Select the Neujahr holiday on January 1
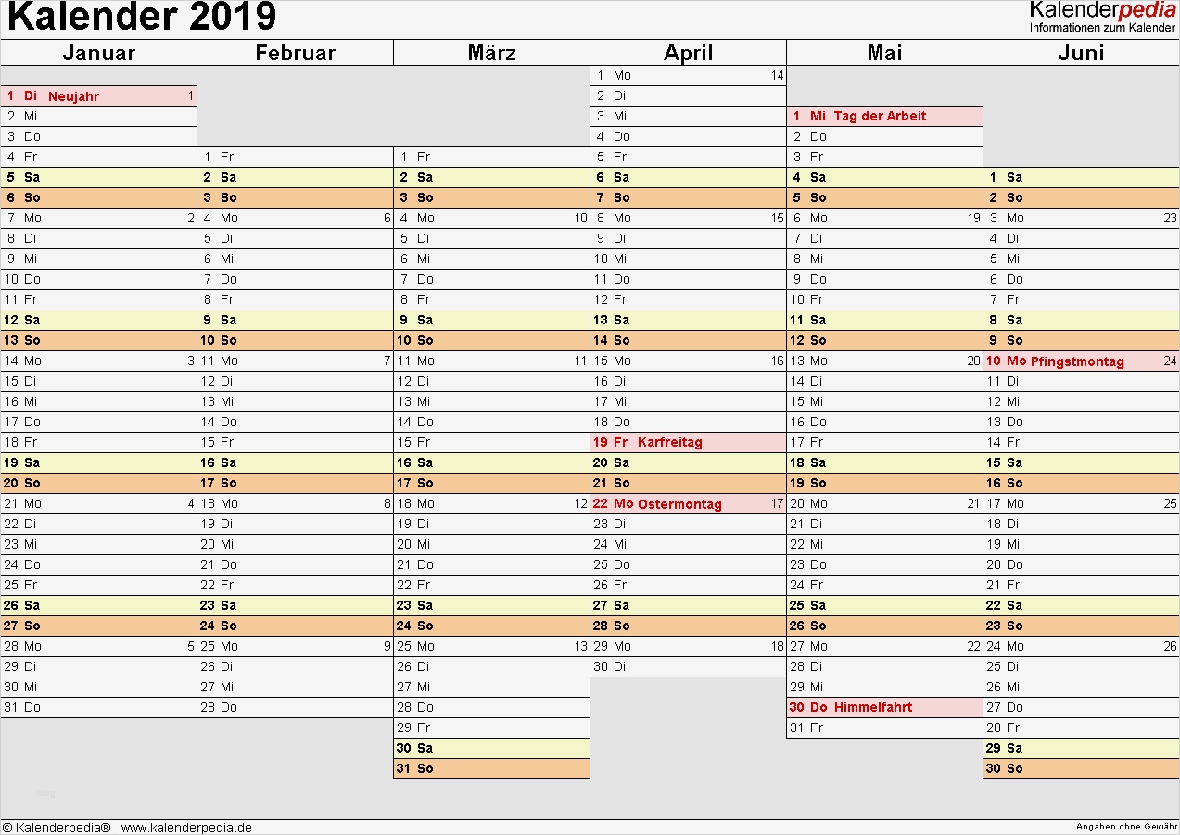This screenshot has height=835, width=1180. tap(73, 95)
